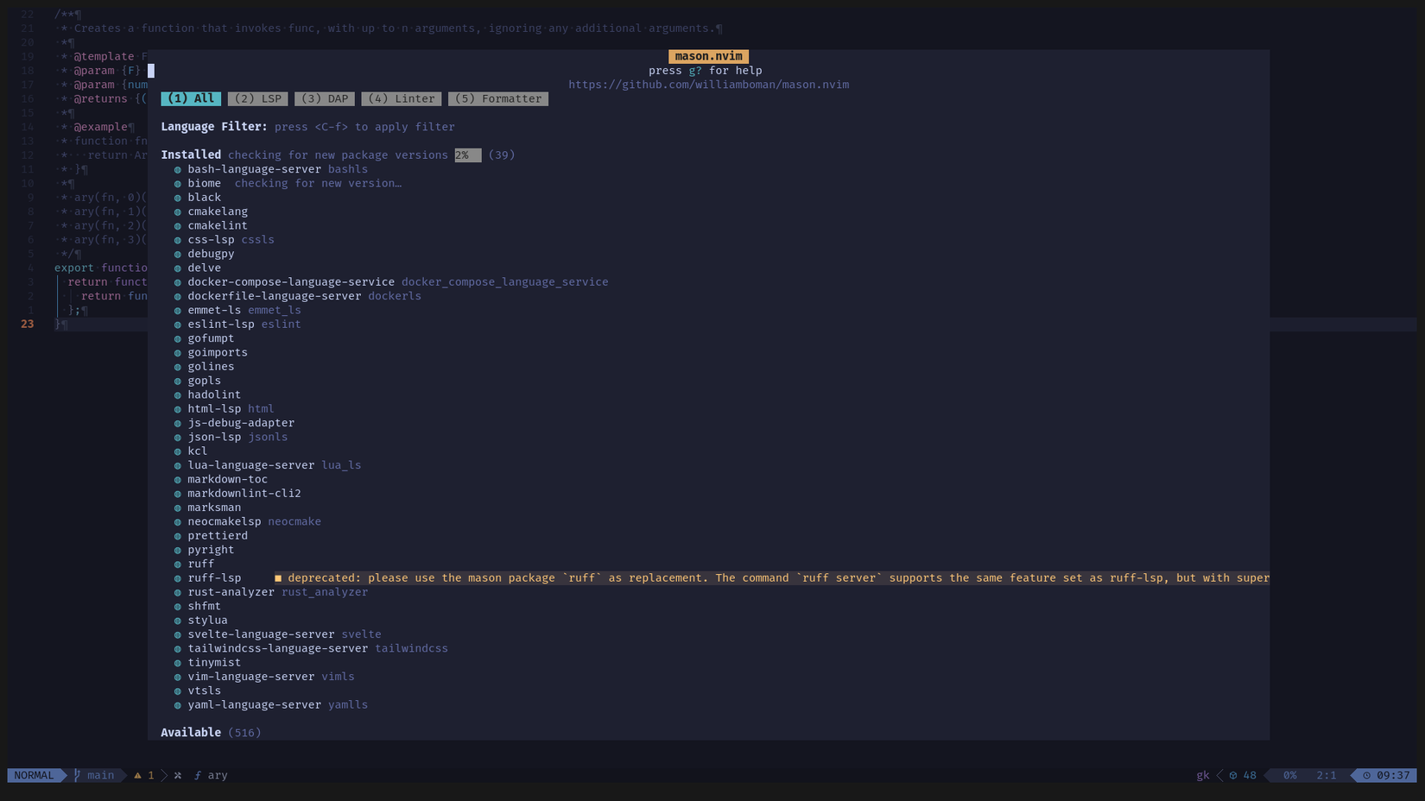Click the 2% version-check progress bar
Viewport: 1425px width, 801px height.
[466, 155]
